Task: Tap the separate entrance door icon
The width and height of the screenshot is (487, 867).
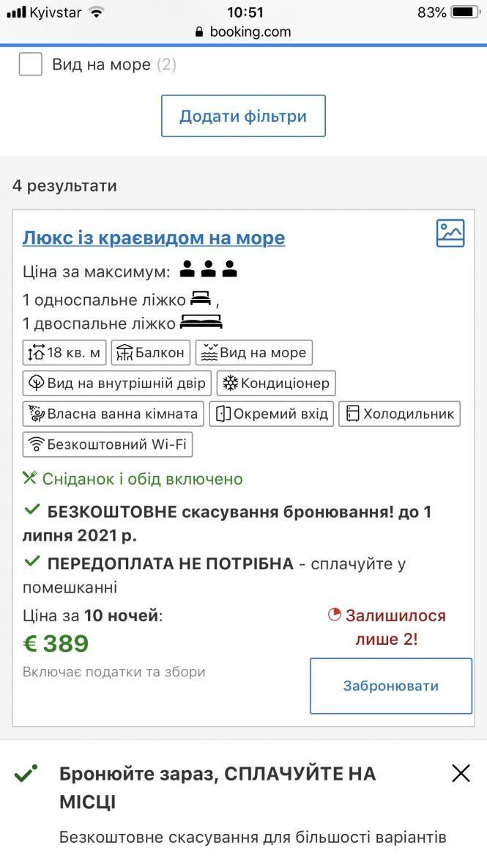Action: click(x=223, y=414)
